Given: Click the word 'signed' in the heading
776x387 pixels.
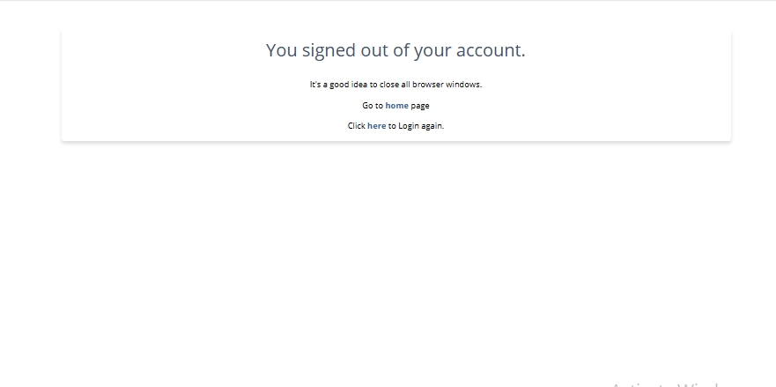Looking at the screenshot, I should click(329, 51).
